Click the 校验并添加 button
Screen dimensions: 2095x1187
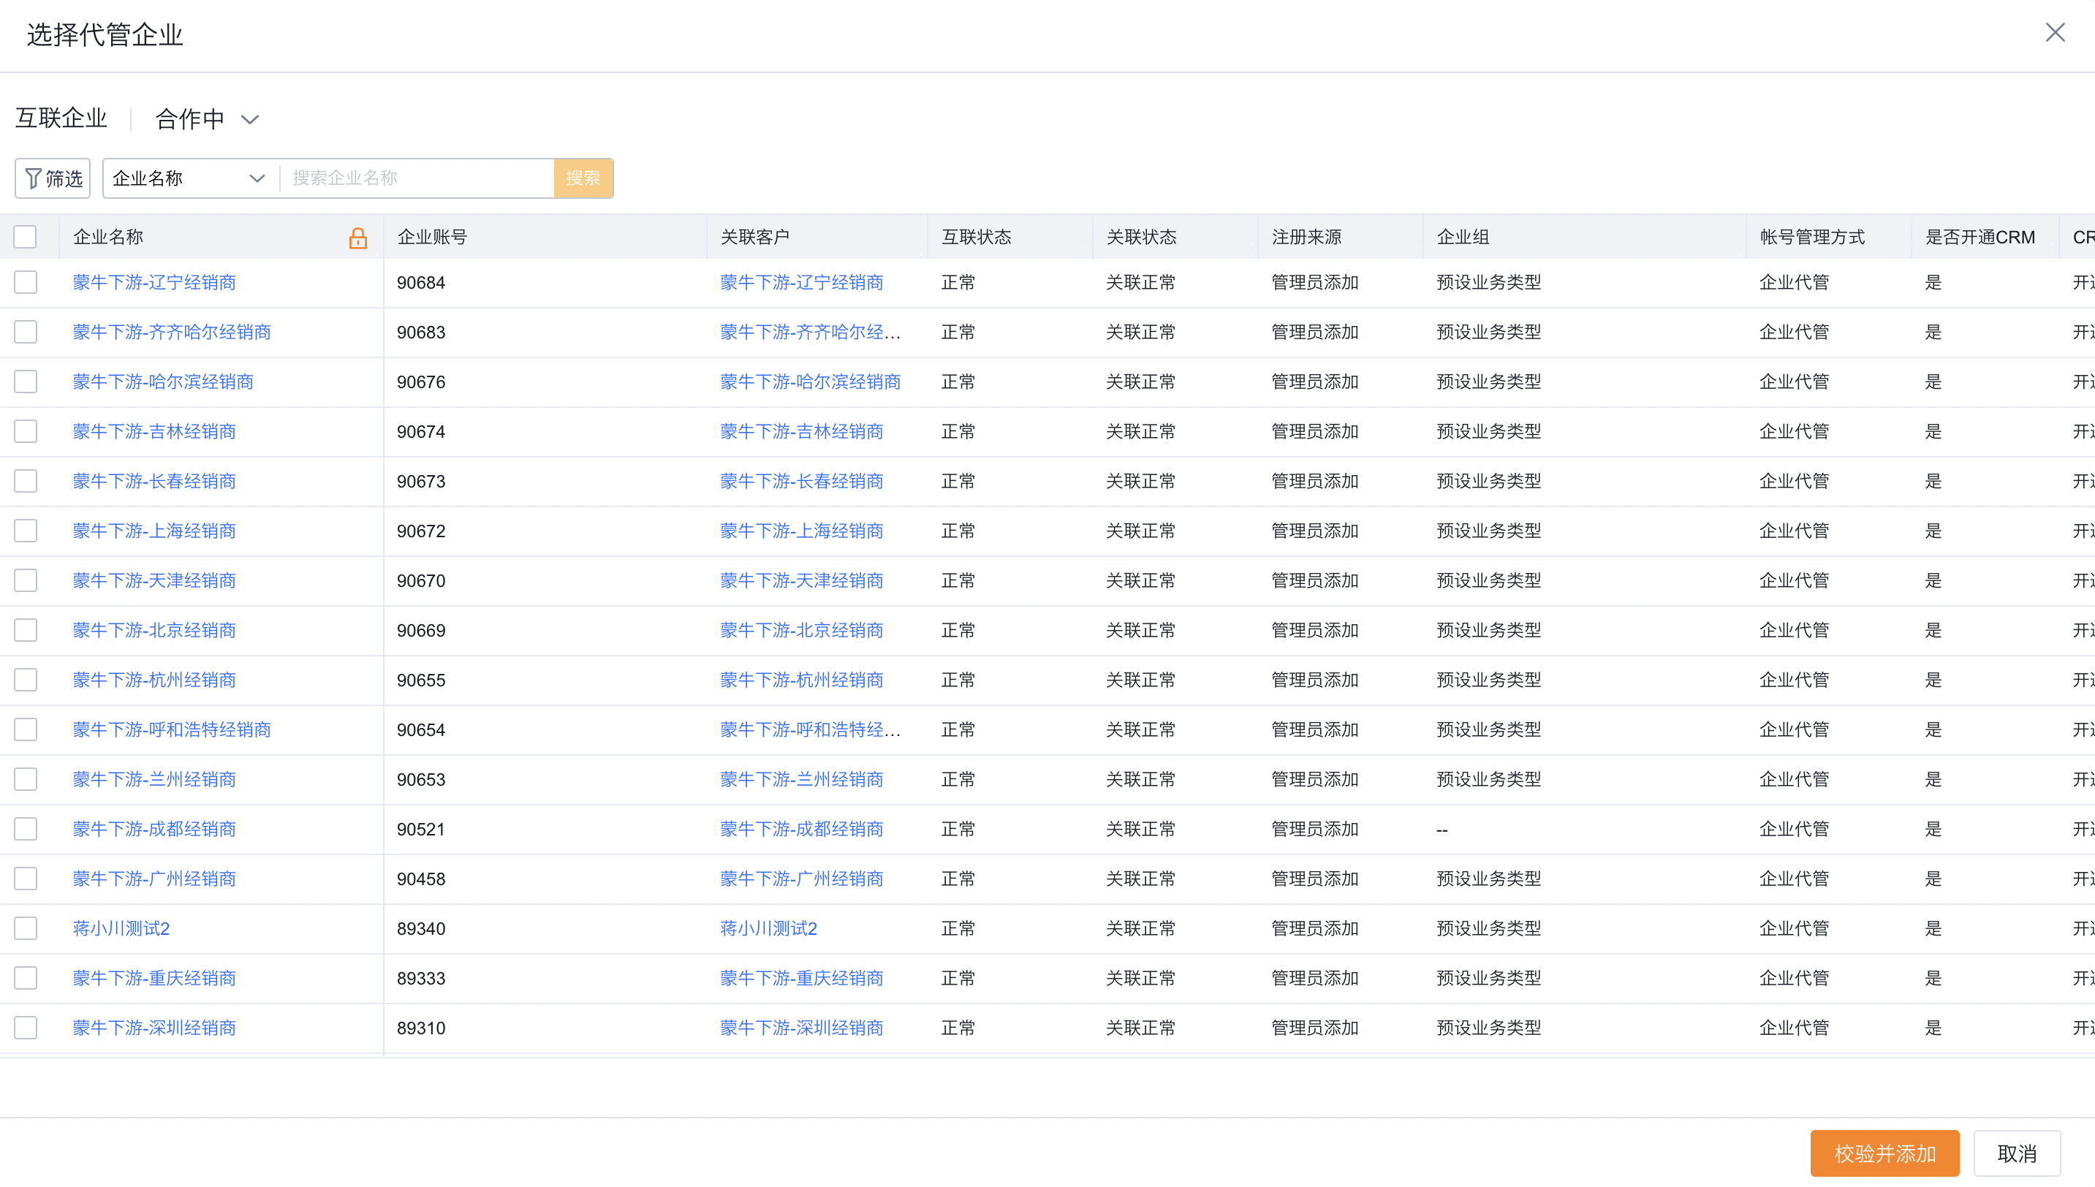point(1884,1153)
